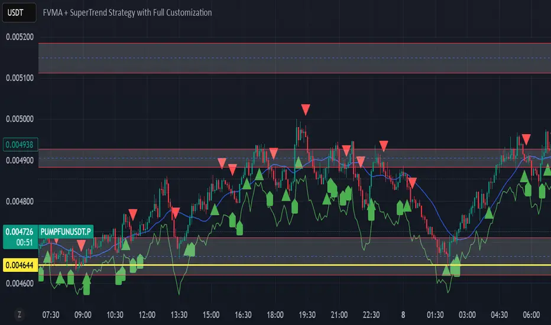Screen dimensions: 551x325
Task: Click the 16:30 time axis label
Action: tap(243, 315)
